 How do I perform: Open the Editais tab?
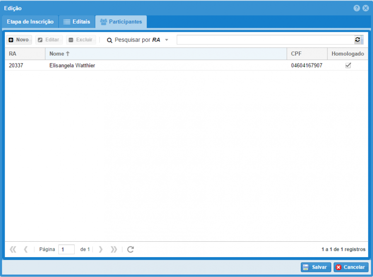click(77, 22)
